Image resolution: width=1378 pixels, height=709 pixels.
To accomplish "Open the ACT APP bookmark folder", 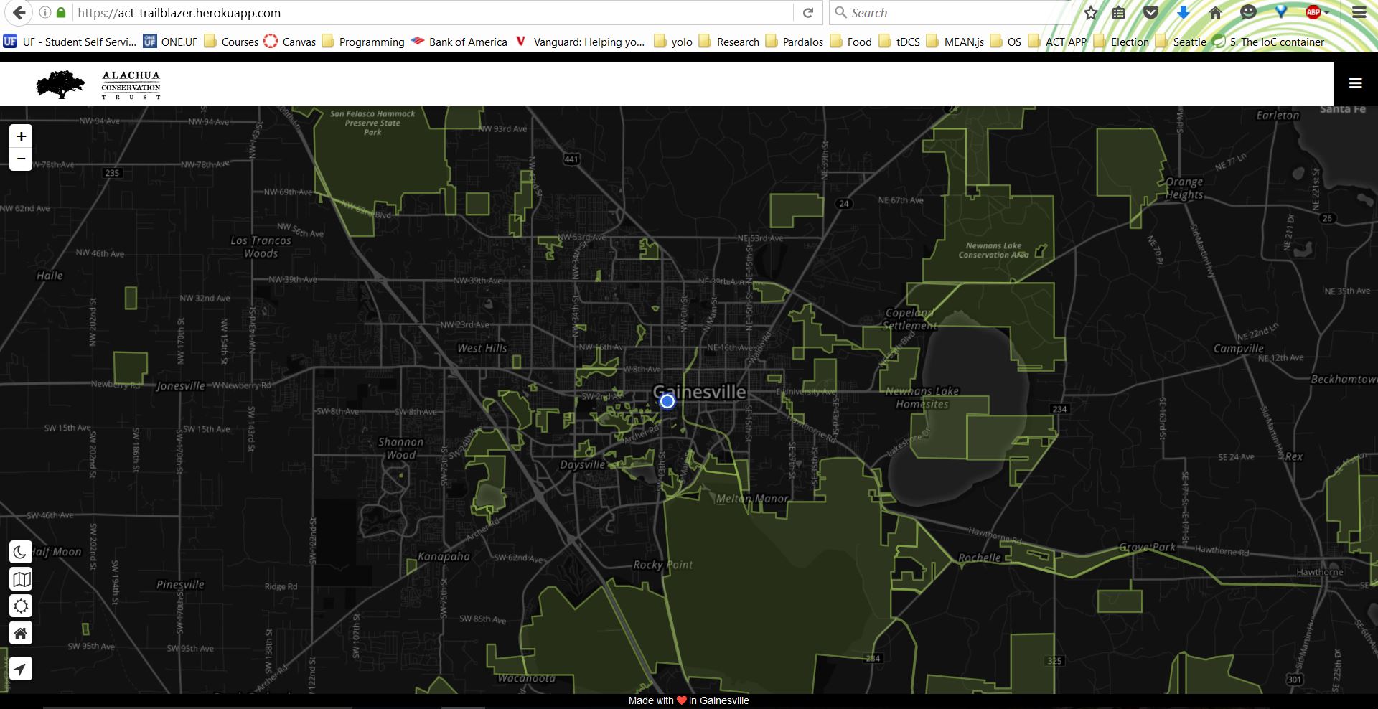I will [x=1058, y=42].
